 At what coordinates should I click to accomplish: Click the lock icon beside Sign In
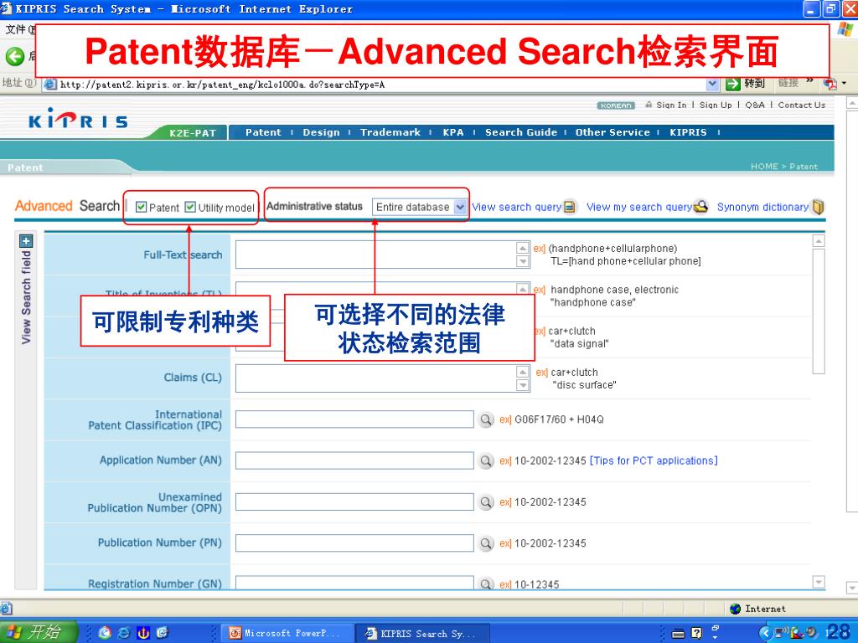[649, 105]
